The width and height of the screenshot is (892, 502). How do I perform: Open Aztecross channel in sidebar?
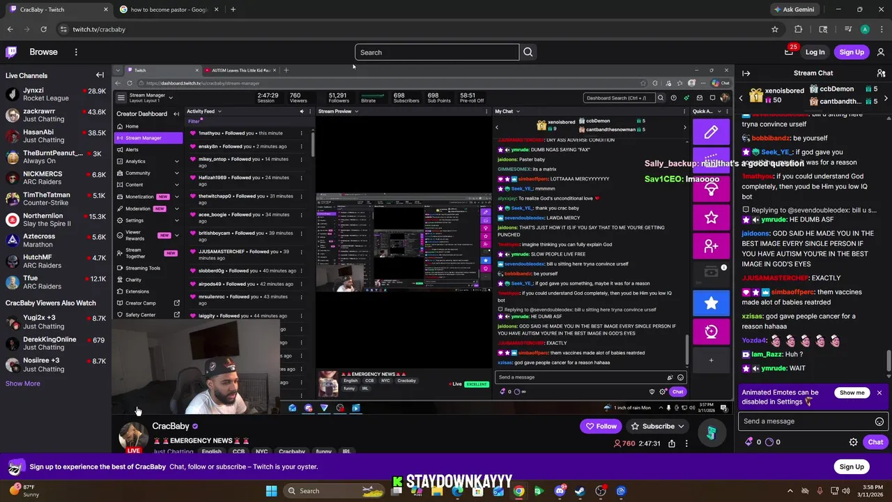[56, 240]
